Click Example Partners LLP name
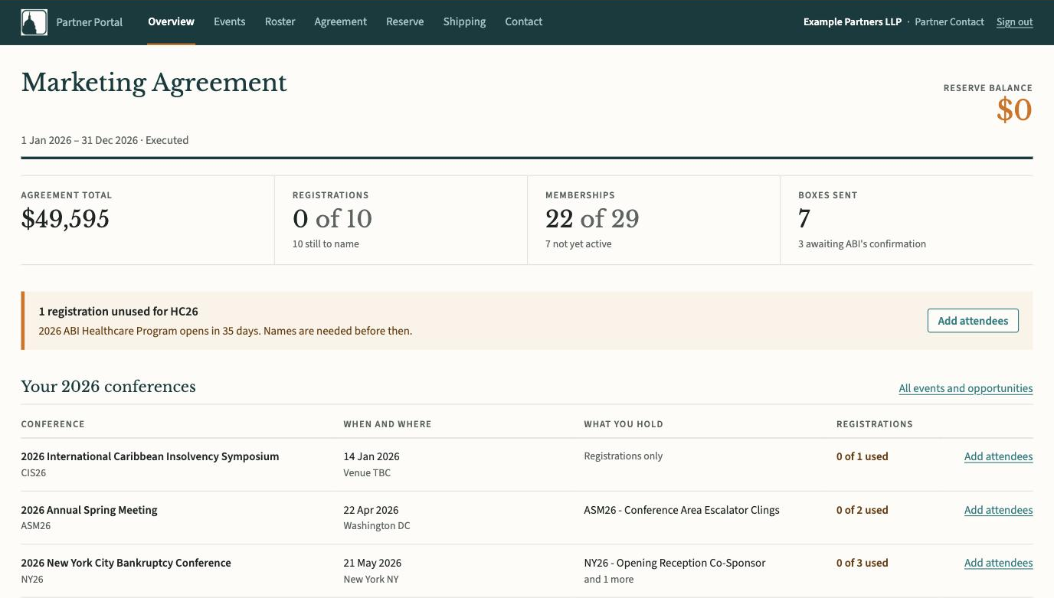Viewport: 1054px width, 598px height. (853, 22)
